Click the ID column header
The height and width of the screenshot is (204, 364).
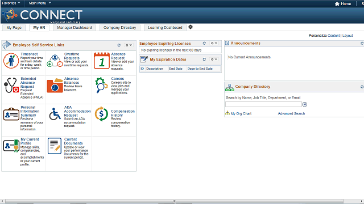pos(142,69)
